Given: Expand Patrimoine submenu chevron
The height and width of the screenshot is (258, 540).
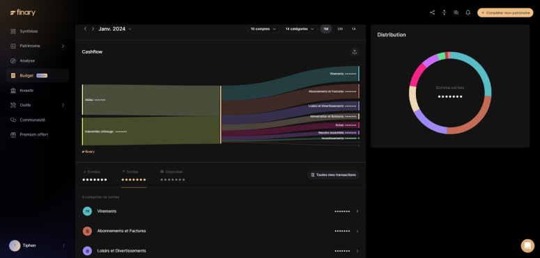Looking at the screenshot, I should click(63, 46).
